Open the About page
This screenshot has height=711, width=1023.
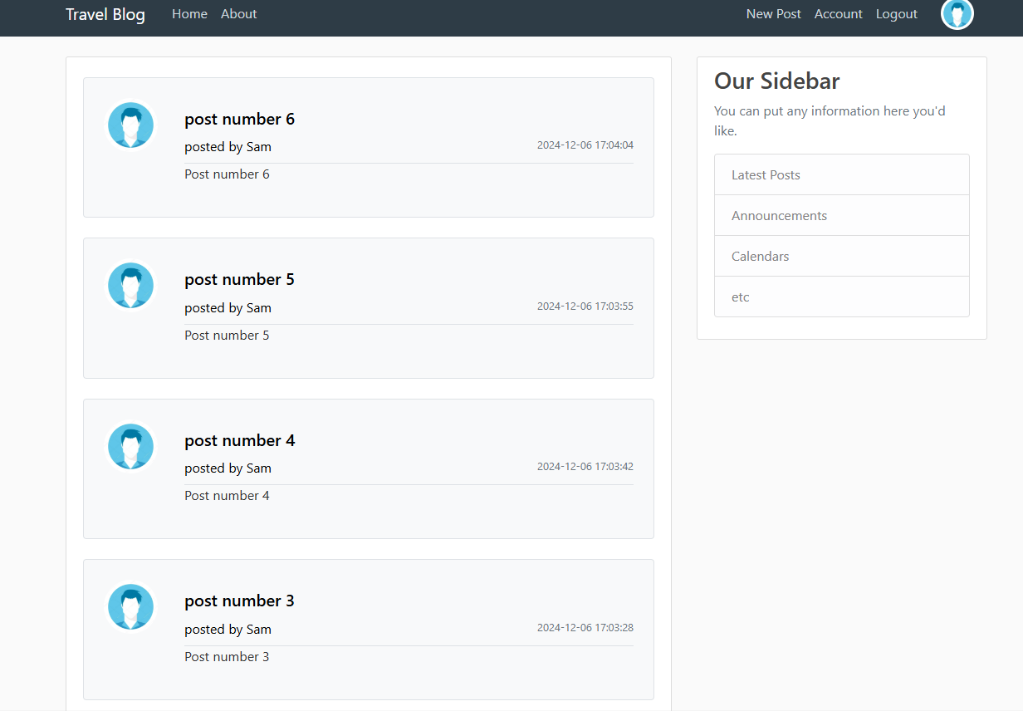click(x=239, y=14)
